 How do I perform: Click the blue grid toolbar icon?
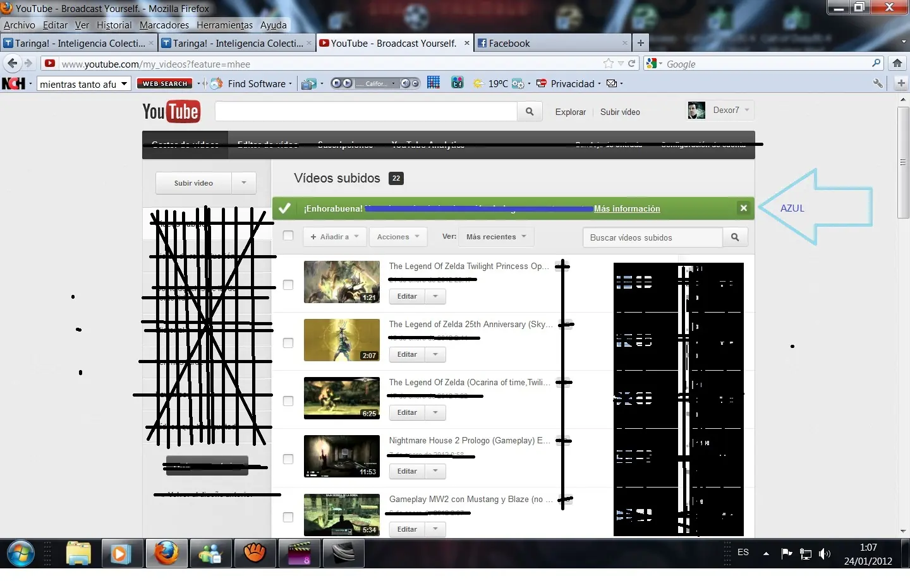(434, 83)
